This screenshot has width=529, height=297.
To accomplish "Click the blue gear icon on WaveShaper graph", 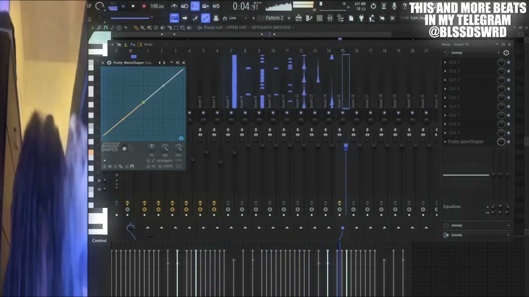I will click(x=181, y=138).
